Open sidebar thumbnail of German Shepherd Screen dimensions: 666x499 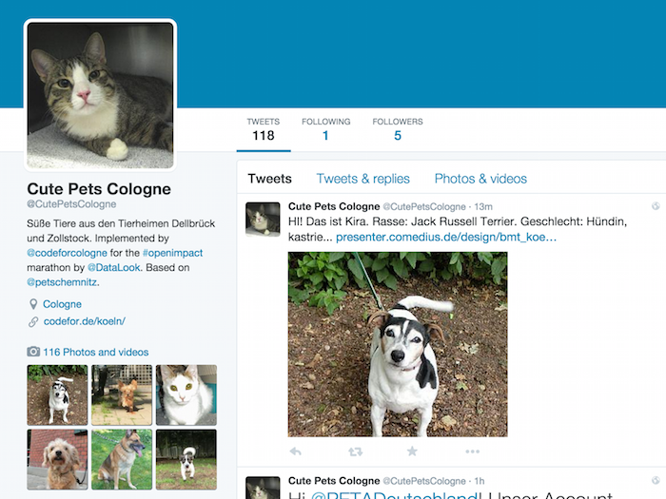[122, 459]
